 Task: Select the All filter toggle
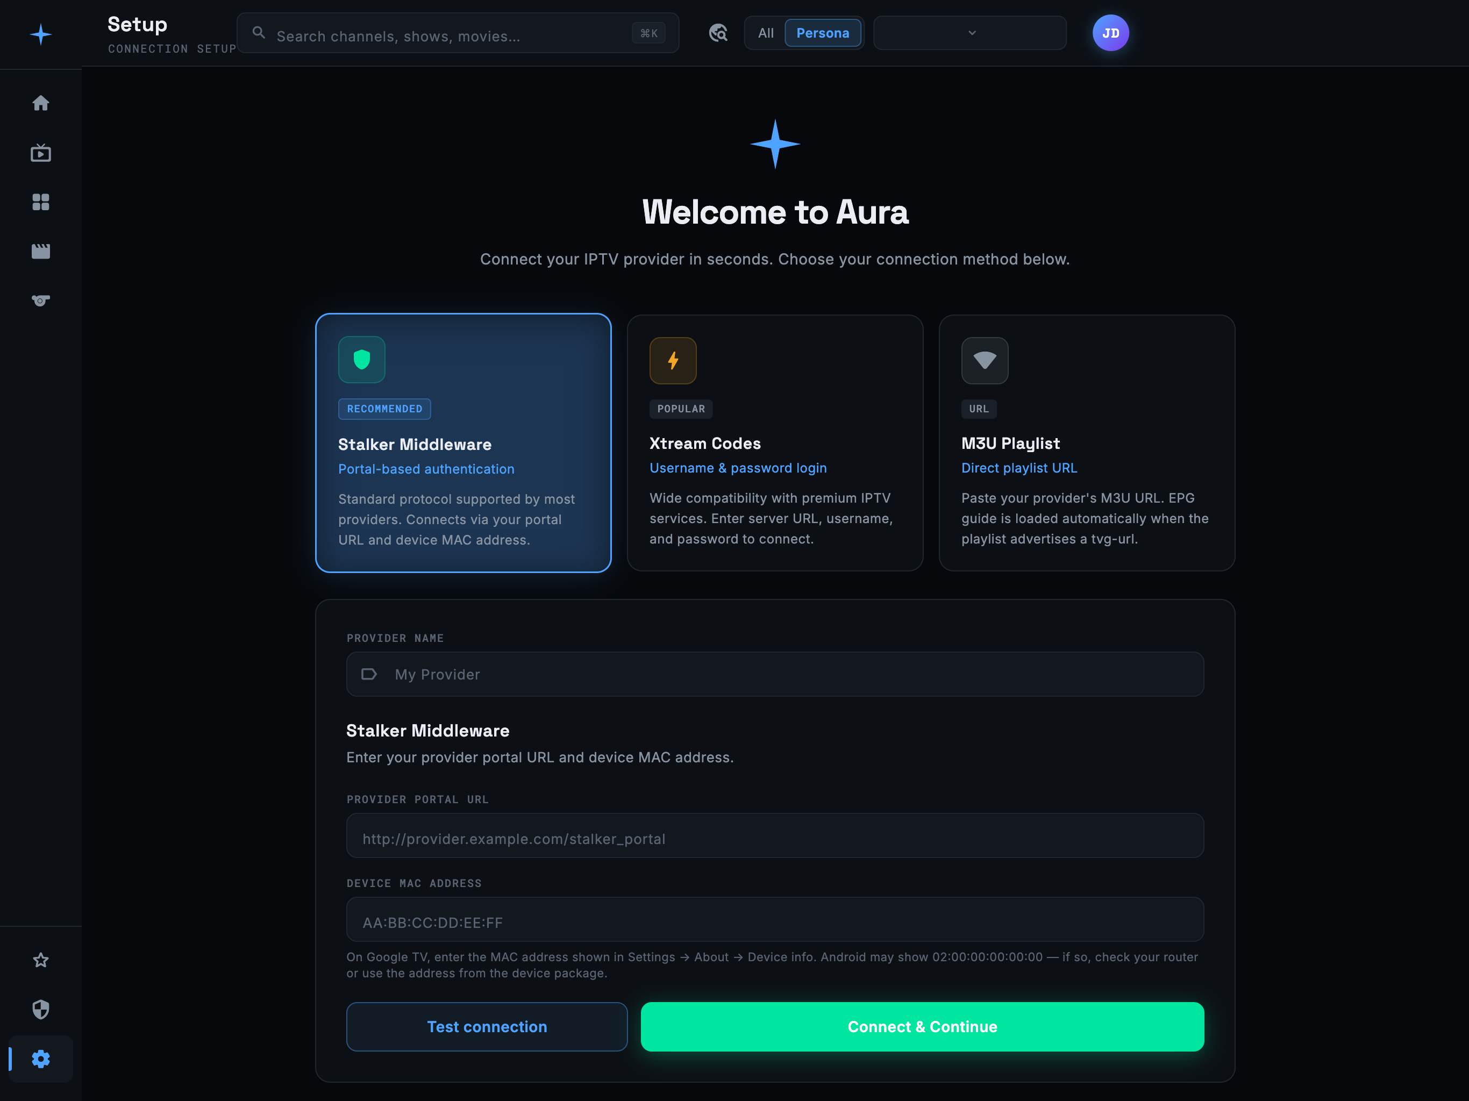point(766,33)
